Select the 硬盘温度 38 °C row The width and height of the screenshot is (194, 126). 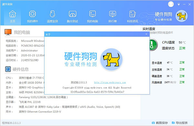pyautogui.click(x=168, y=76)
